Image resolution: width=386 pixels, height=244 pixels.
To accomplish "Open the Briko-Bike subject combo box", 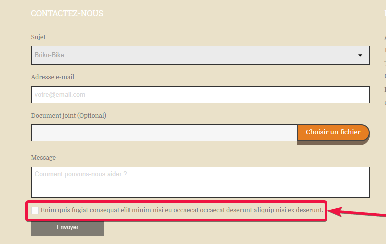I will (x=200, y=55).
